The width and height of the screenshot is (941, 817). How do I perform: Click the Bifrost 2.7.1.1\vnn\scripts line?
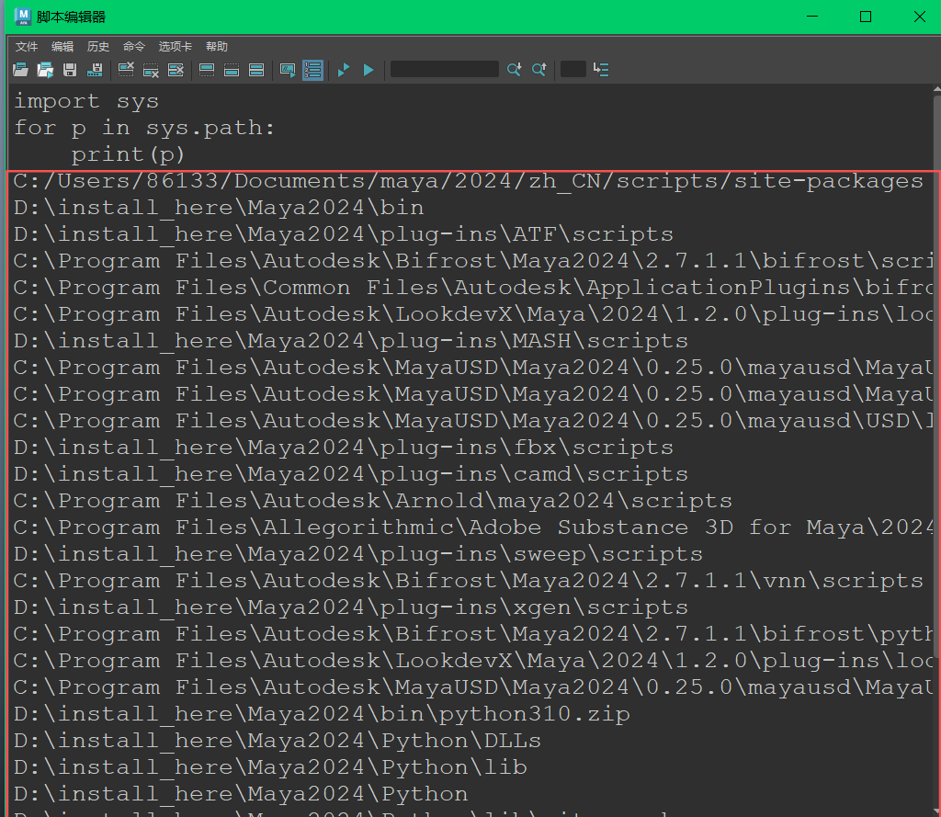pyautogui.click(x=469, y=580)
